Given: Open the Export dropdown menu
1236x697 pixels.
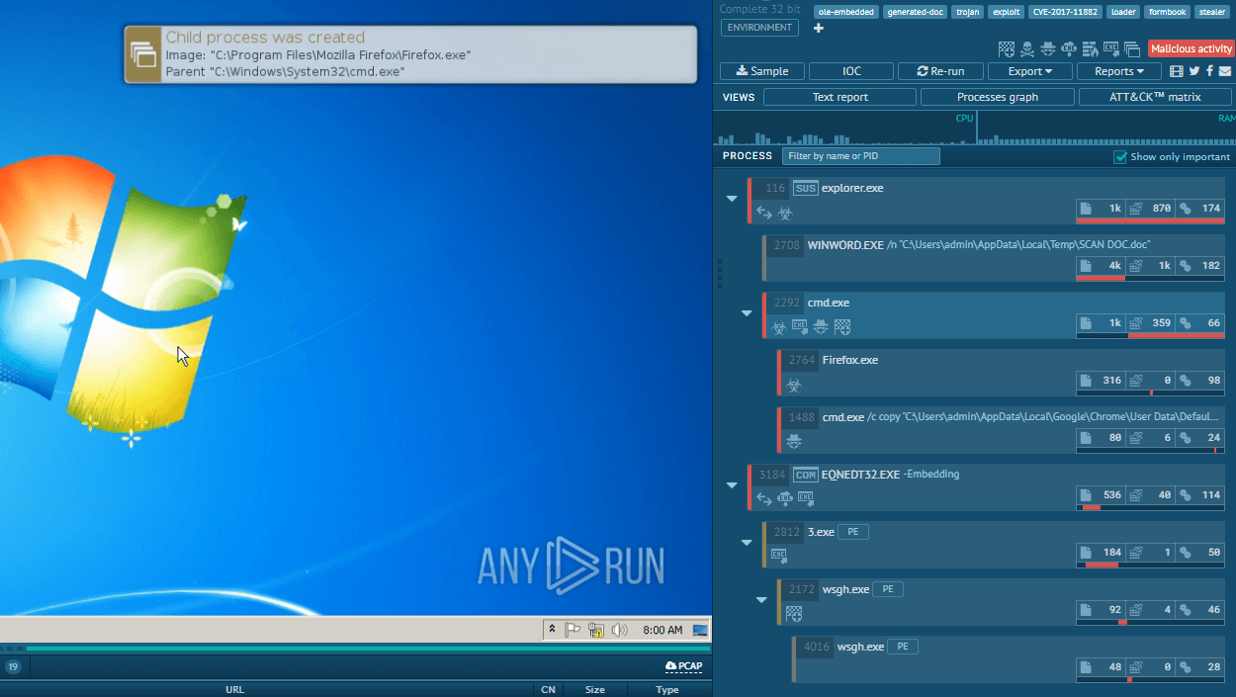Looking at the screenshot, I should [x=1030, y=71].
